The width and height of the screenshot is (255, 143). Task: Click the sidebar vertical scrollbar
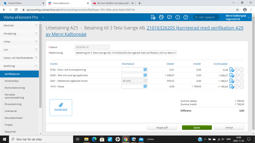coord(40,66)
